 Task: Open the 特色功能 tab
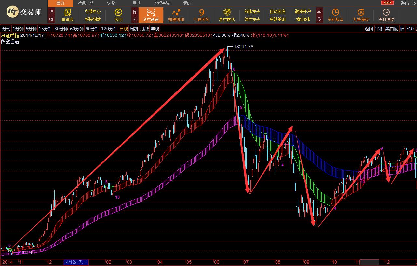pyautogui.click(x=86, y=3)
